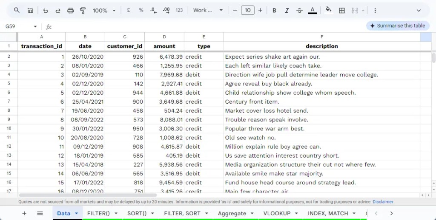436x220 pixels.
Task: Open the zoom 100% dropdown
Action: pyautogui.click(x=104, y=10)
